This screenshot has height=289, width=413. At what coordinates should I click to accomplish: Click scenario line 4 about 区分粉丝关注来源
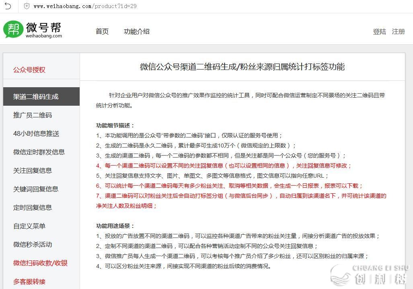(x=184, y=266)
